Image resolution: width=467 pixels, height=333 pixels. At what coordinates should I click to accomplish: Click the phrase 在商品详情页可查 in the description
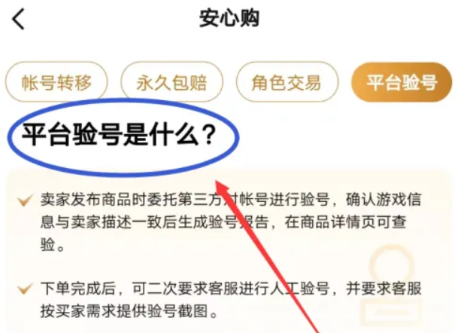tap(345, 222)
